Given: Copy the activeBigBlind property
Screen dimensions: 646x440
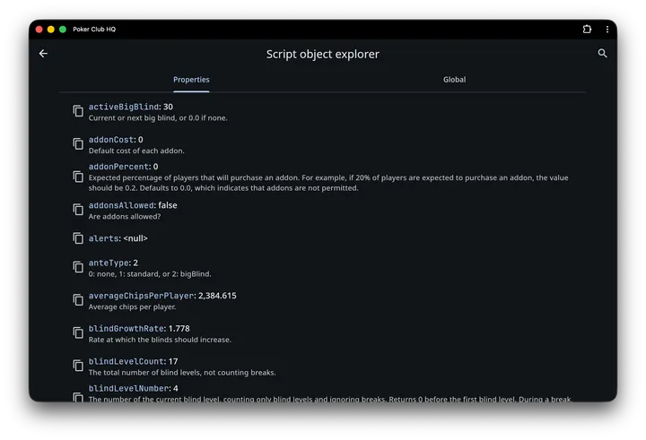Looking at the screenshot, I should [x=78, y=111].
